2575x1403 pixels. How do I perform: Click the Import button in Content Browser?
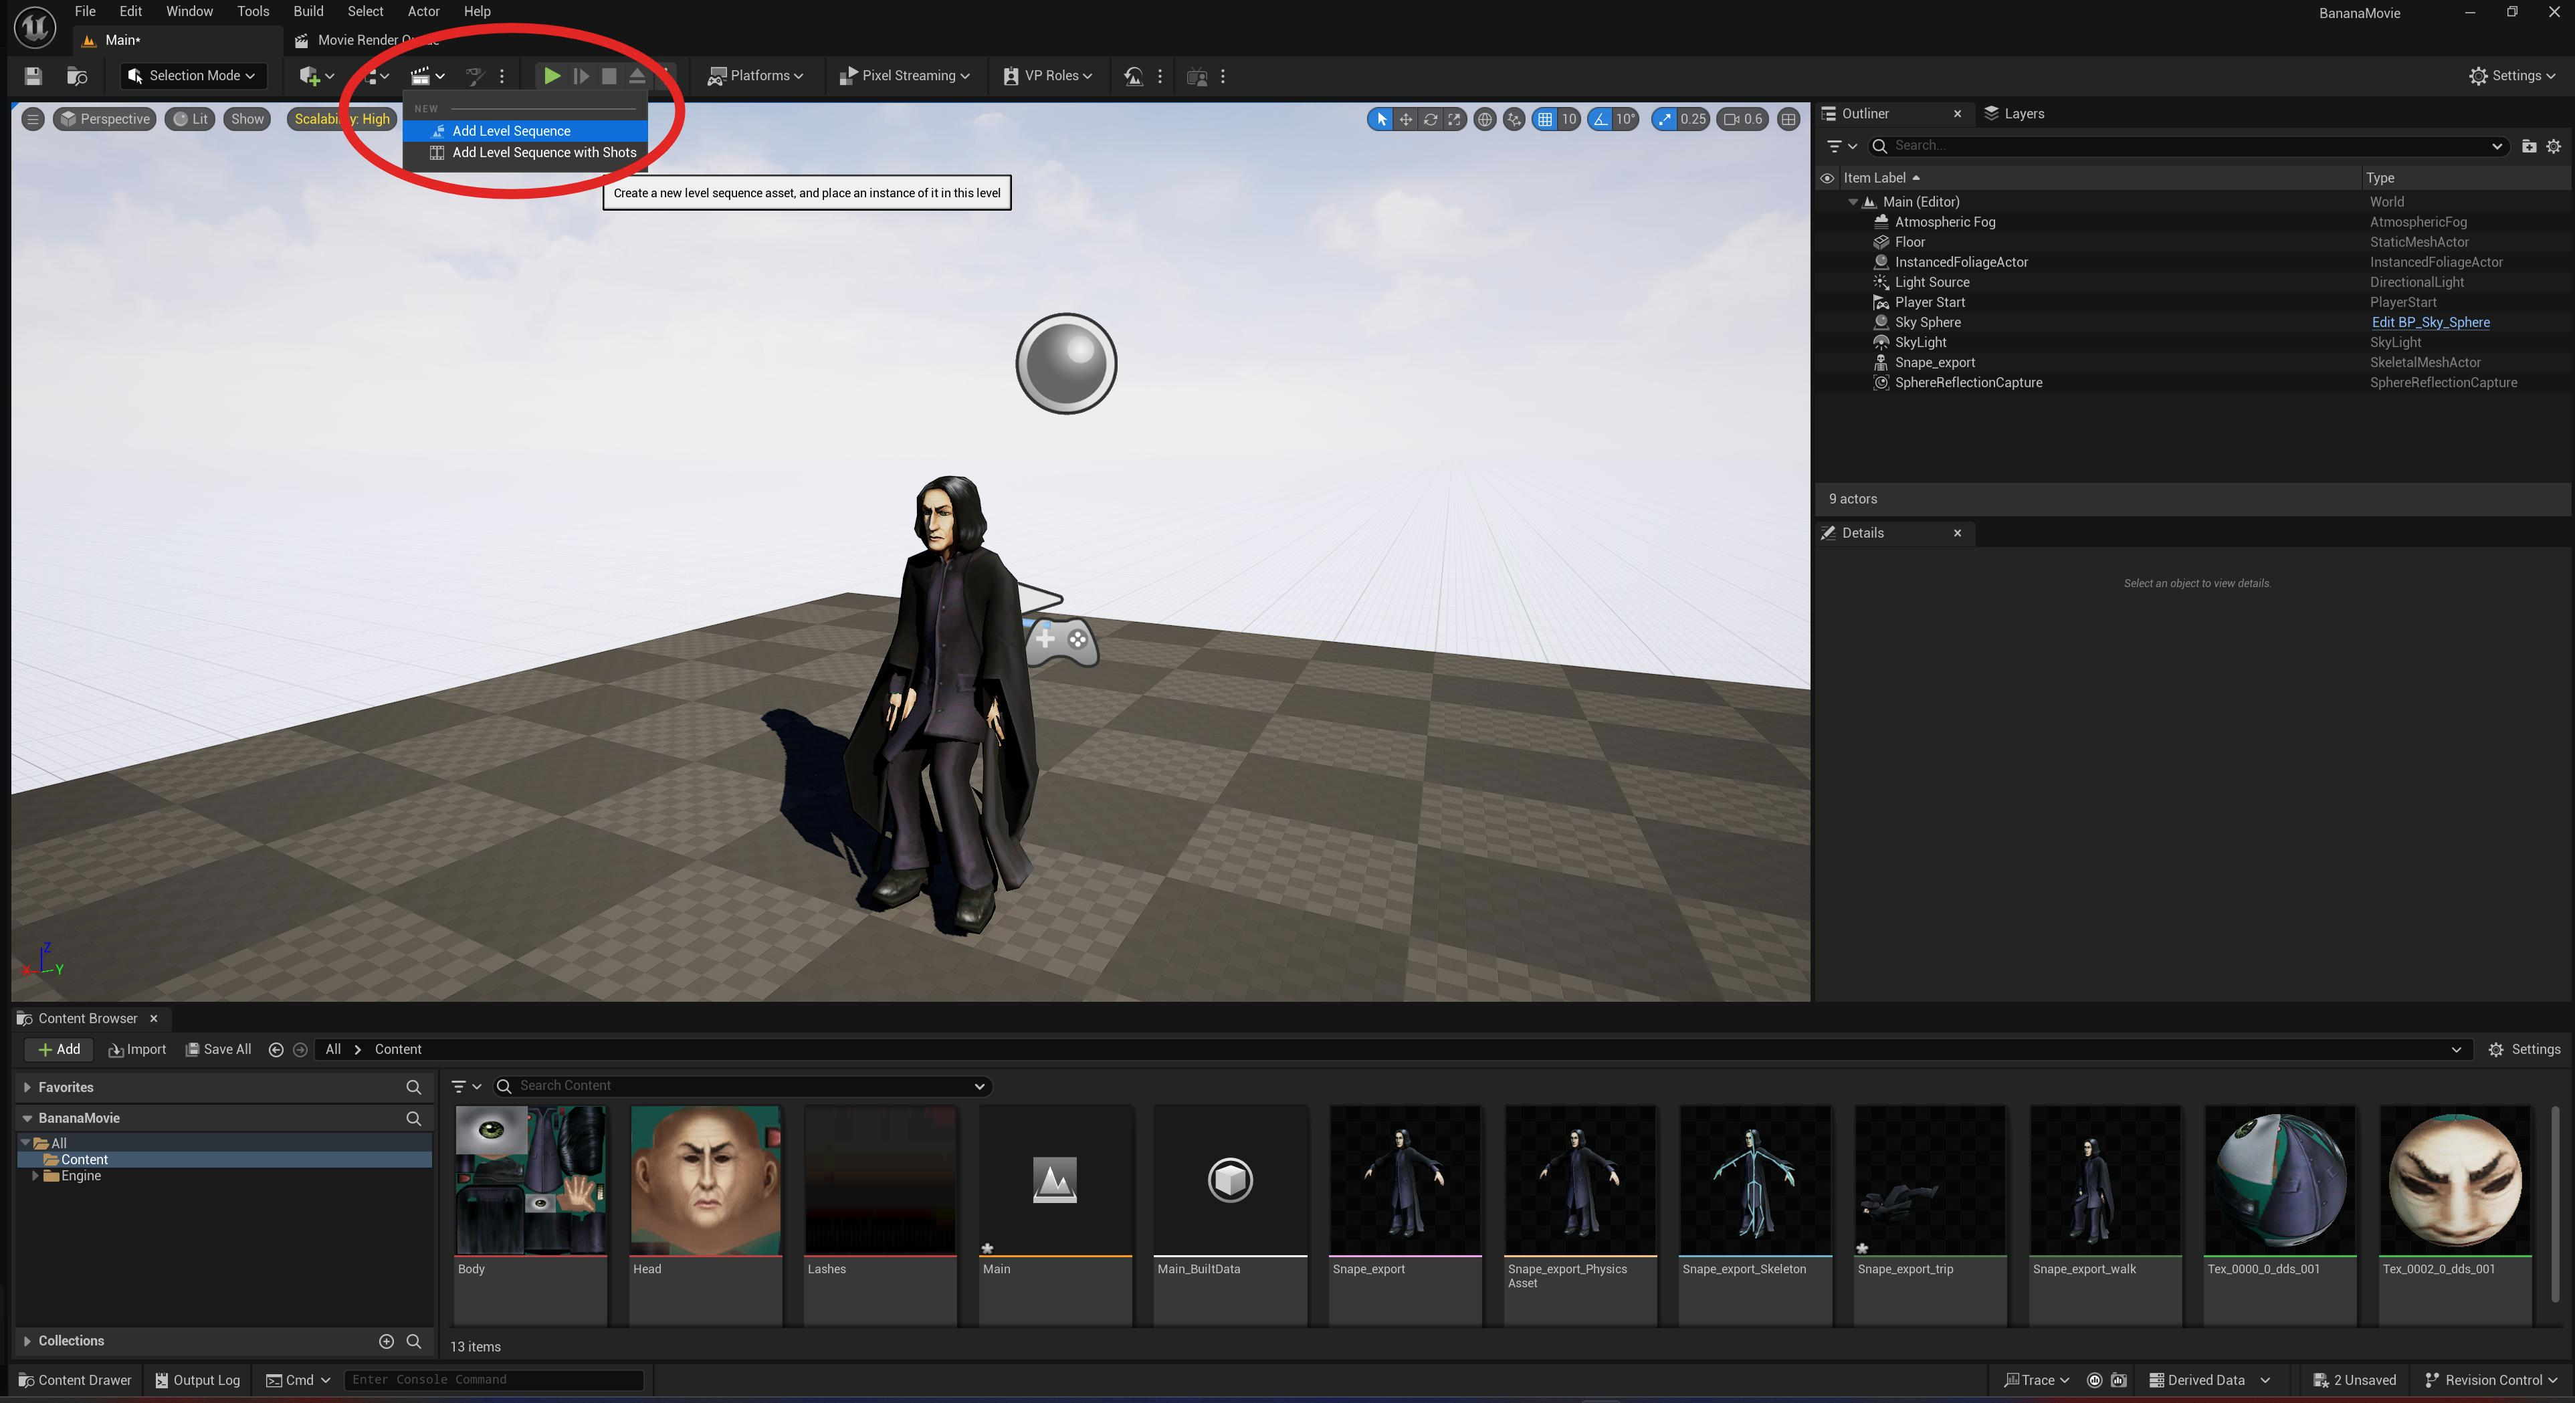[x=138, y=1049]
